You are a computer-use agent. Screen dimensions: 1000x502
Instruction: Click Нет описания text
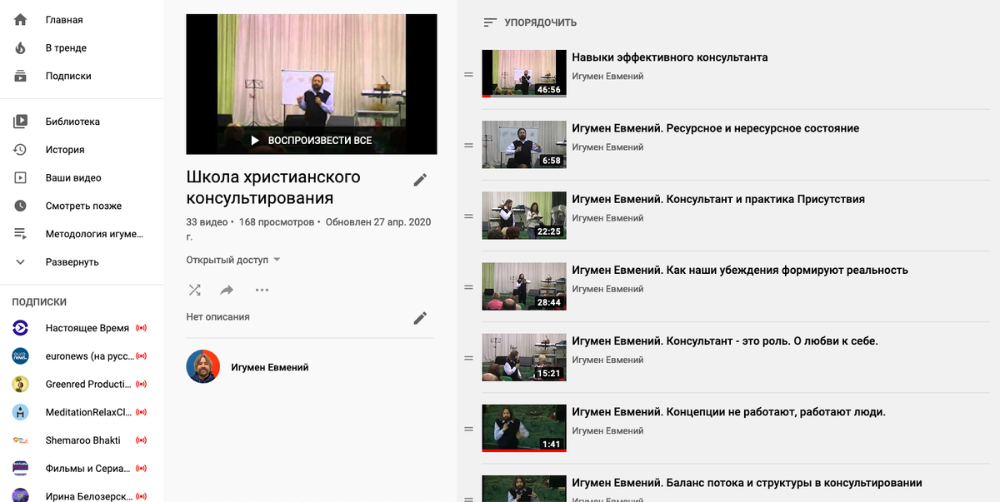pos(218,317)
